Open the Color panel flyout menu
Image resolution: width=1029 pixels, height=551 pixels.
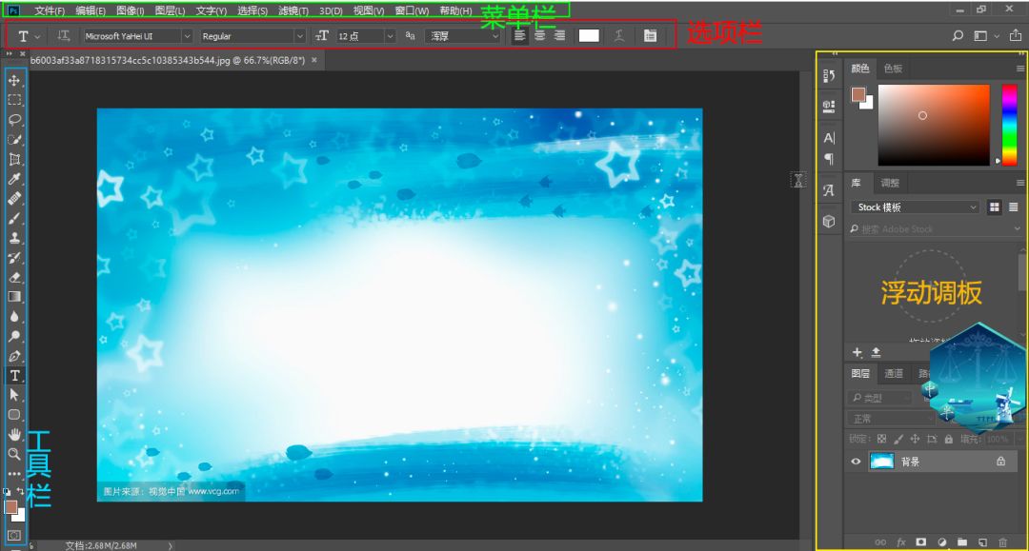tap(1019, 69)
